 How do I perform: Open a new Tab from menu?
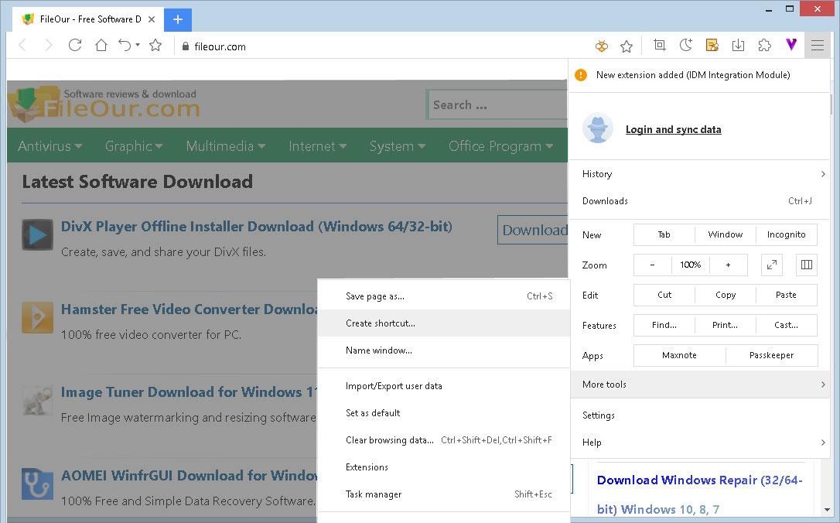664,234
